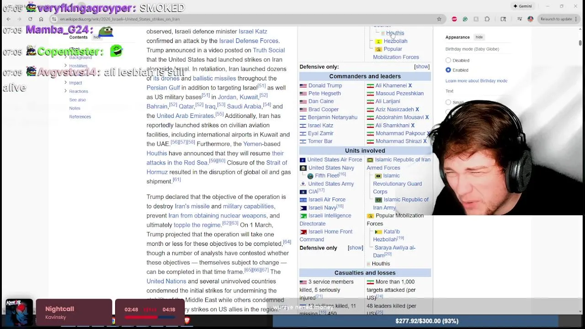Screen dimensions: 585x329
Task: Hide the Contents sidebar
Action: (x=97, y=37)
